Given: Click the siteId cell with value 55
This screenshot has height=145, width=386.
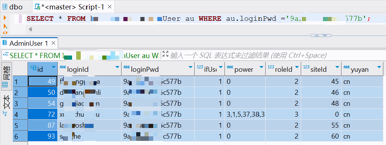Looking at the screenshot, I should [x=321, y=125].
